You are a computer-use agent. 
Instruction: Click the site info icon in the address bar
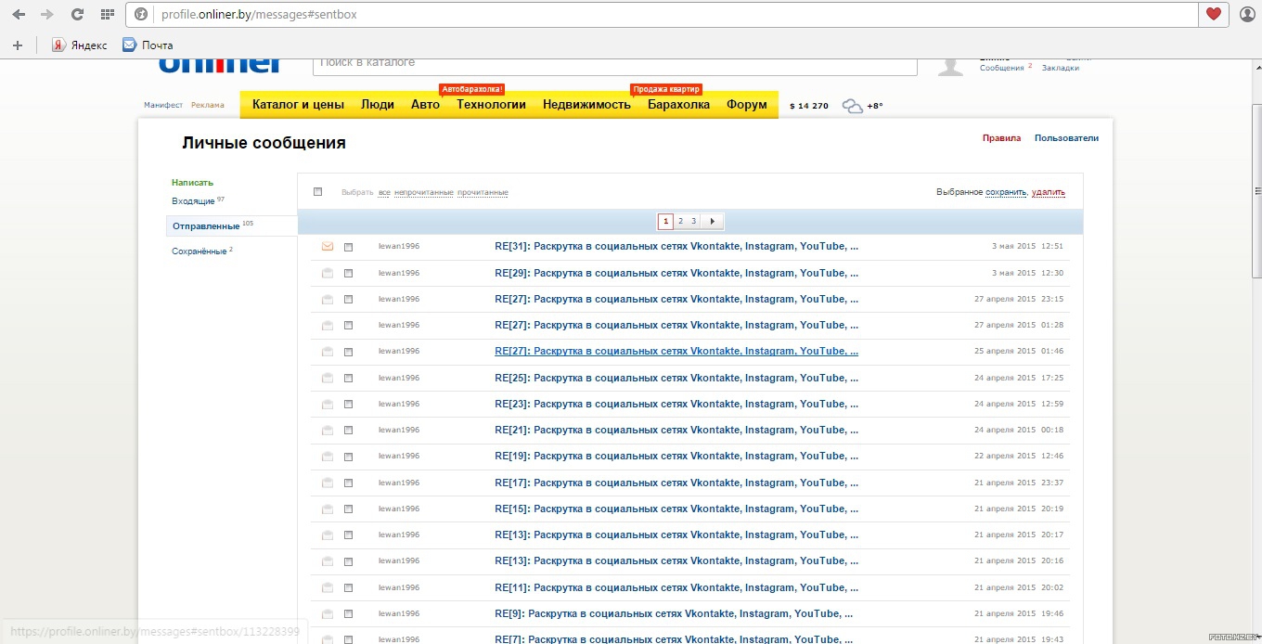(x=141, y=15)
